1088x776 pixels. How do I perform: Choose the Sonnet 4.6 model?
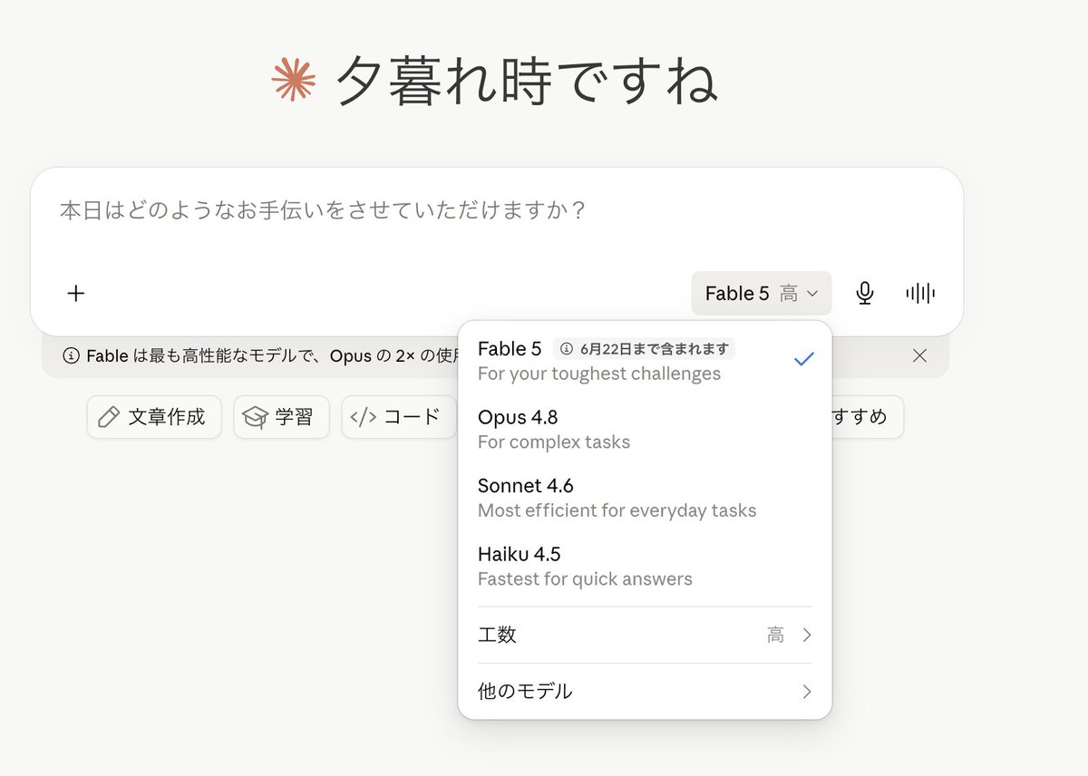pos(645,497)
